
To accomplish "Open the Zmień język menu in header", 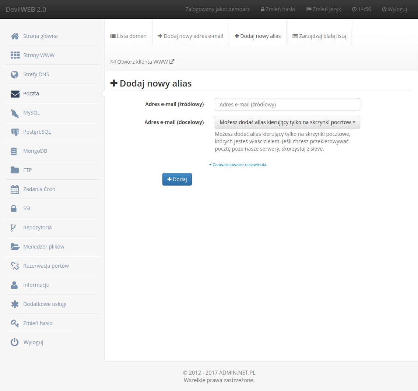I will tap(323, 9).
